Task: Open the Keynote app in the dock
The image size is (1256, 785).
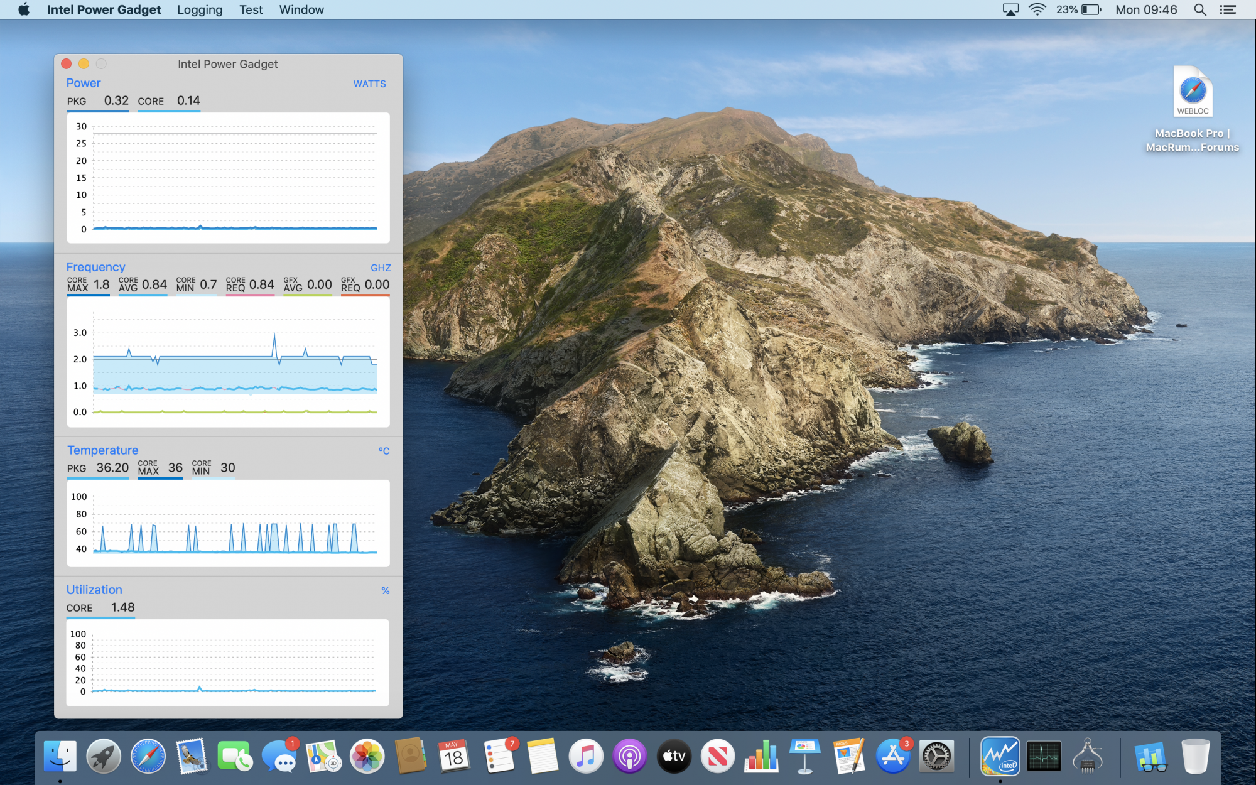Action: tap(804, 755)
